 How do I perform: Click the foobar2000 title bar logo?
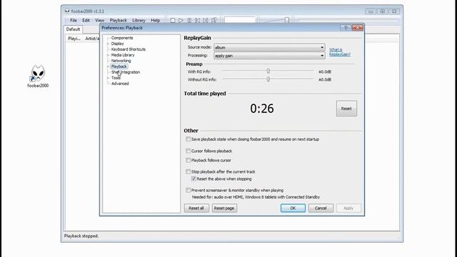coord(67,11)
